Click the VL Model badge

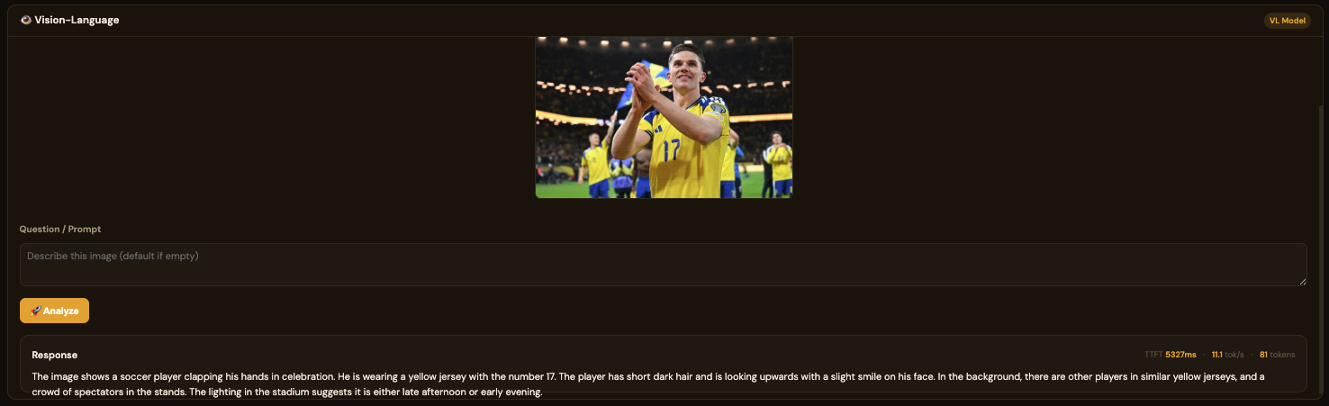click(1288, 21)
